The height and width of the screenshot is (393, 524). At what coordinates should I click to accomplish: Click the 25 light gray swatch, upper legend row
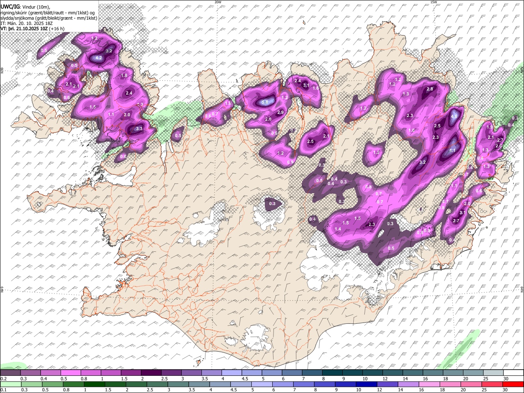tap(493, 373)
